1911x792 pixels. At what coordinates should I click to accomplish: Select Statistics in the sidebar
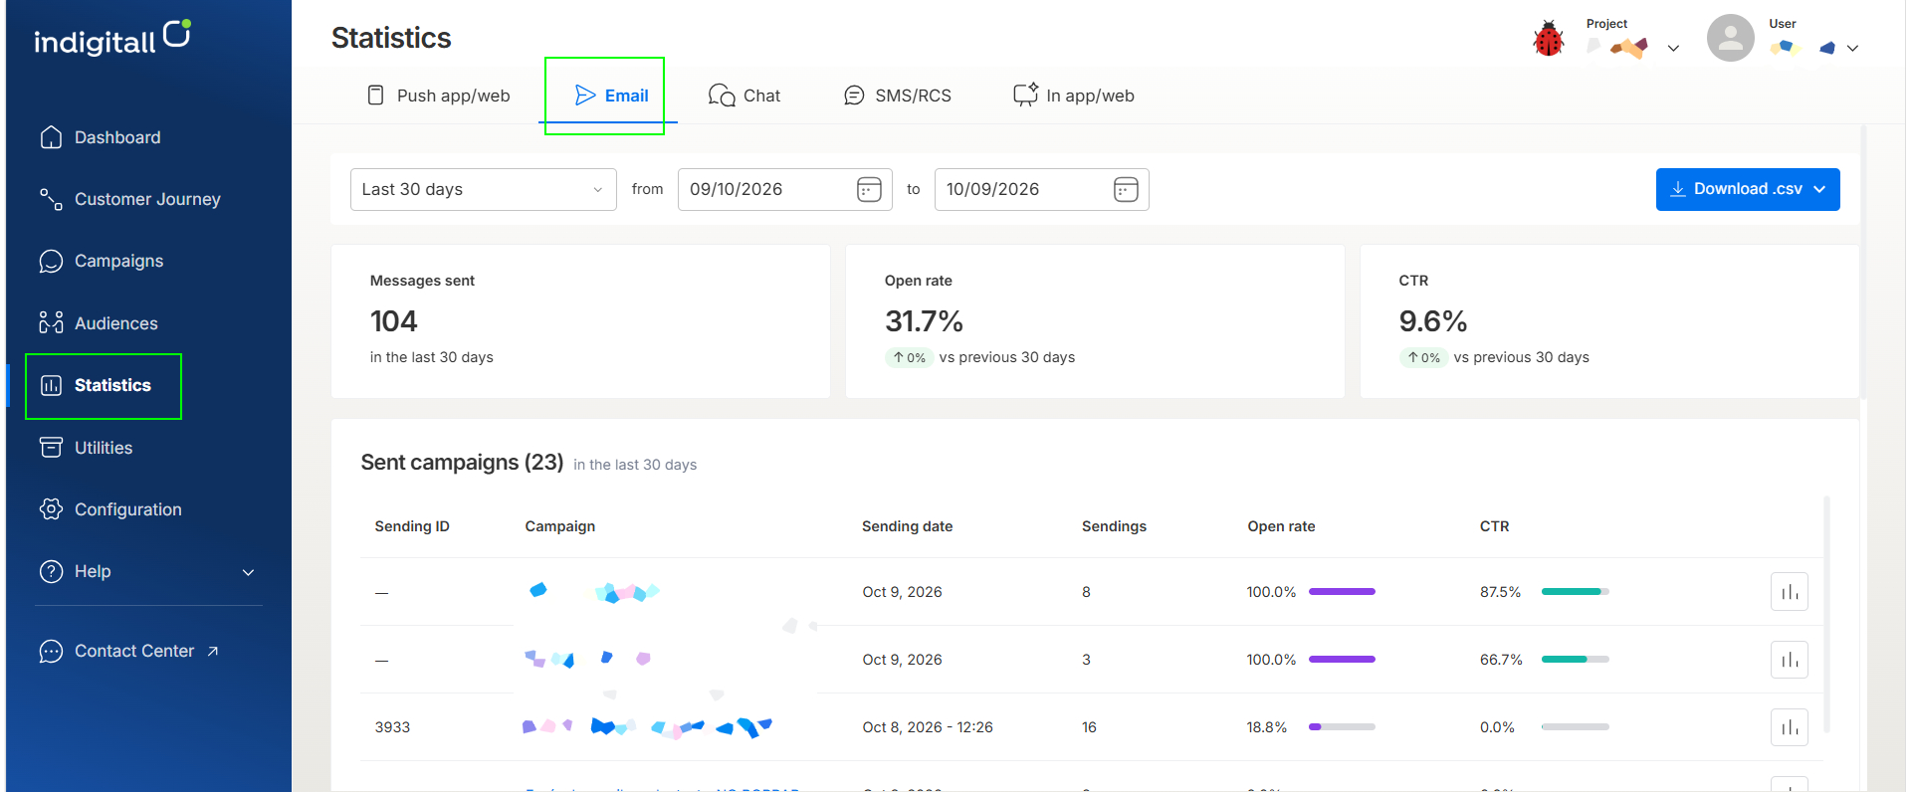(96, 385)
